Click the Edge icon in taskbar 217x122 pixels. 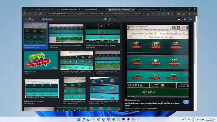coord(103,119)
